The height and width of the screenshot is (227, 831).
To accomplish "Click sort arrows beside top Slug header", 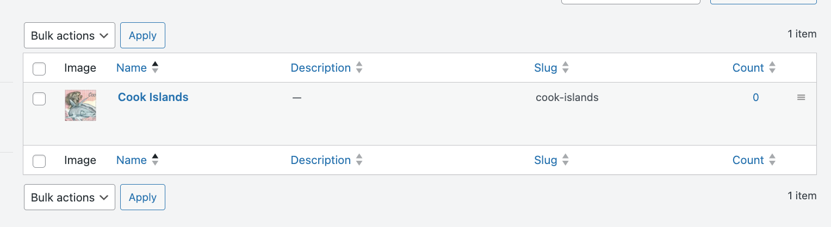I will coord(565,68).
